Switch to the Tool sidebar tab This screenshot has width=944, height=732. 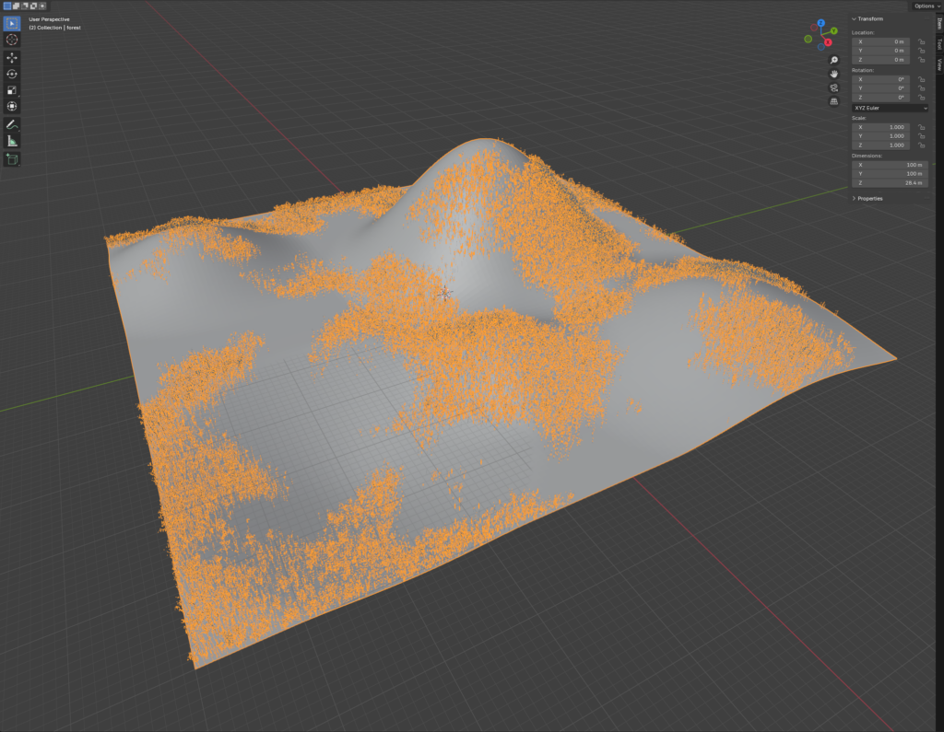pos(939,44)
